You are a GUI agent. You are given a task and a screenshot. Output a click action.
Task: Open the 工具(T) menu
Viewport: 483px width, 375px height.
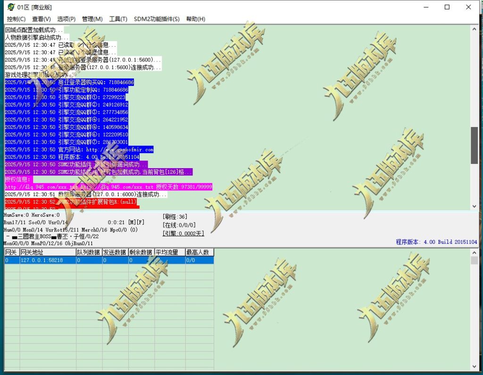pyautogui.click(x=118, y=19)
